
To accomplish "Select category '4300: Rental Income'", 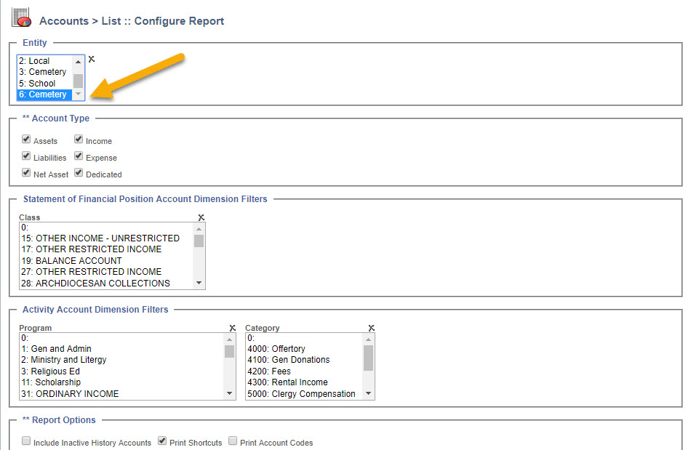I will coord(305,382).
